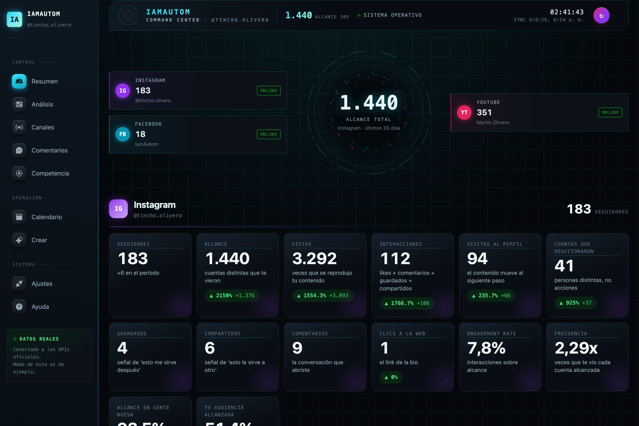This screenshot has width=639, height=426.
Task: Click the 183 SEGUIDORES count at right
Action: 597,209
